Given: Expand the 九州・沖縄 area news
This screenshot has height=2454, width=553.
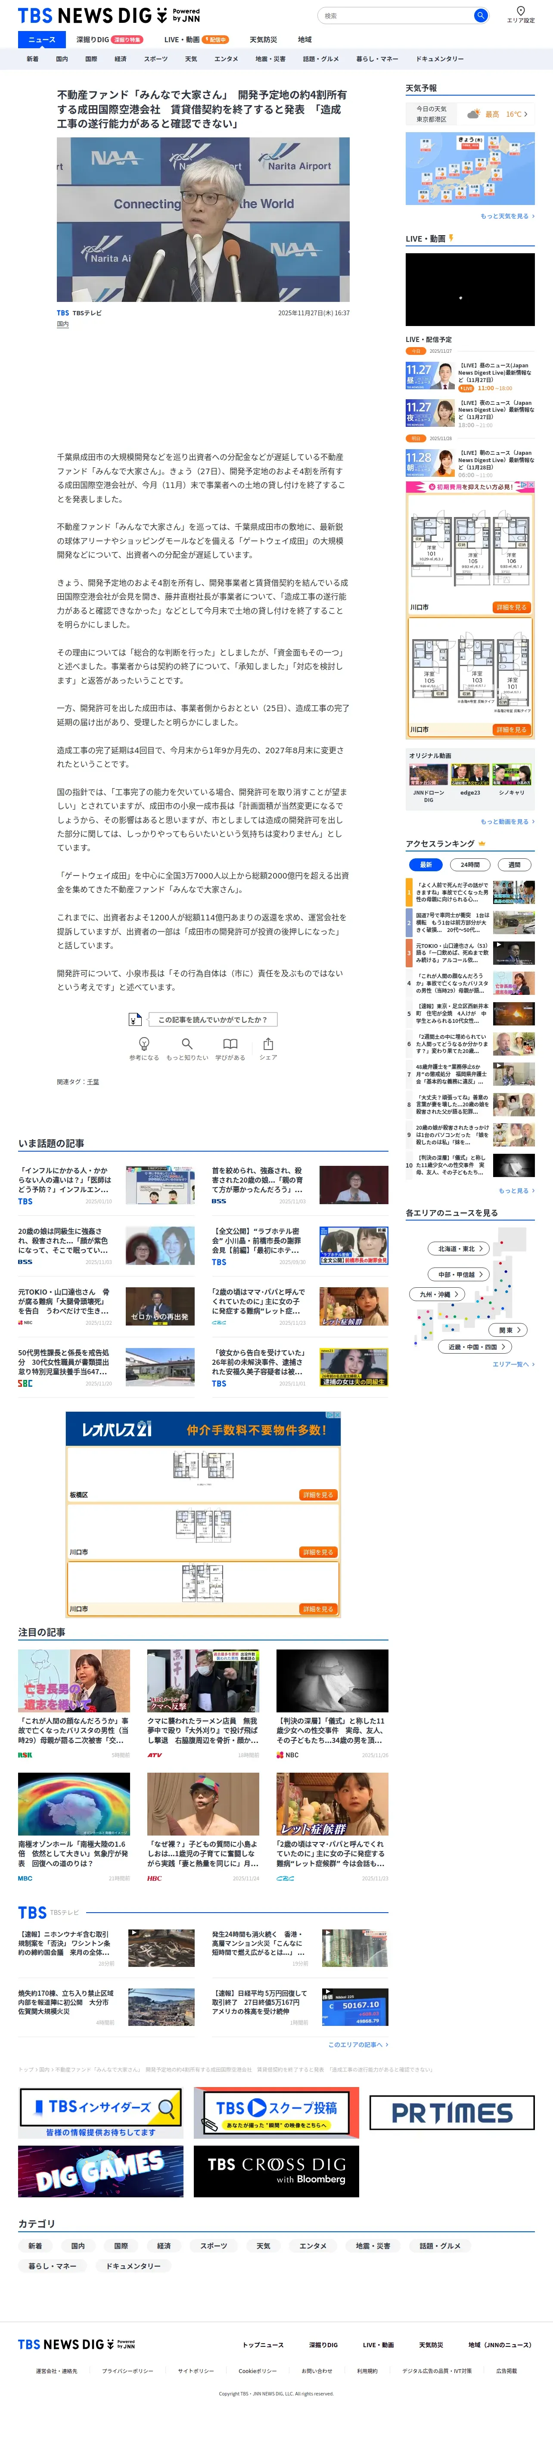Looking at the screenshot, I should point(438,1294).
